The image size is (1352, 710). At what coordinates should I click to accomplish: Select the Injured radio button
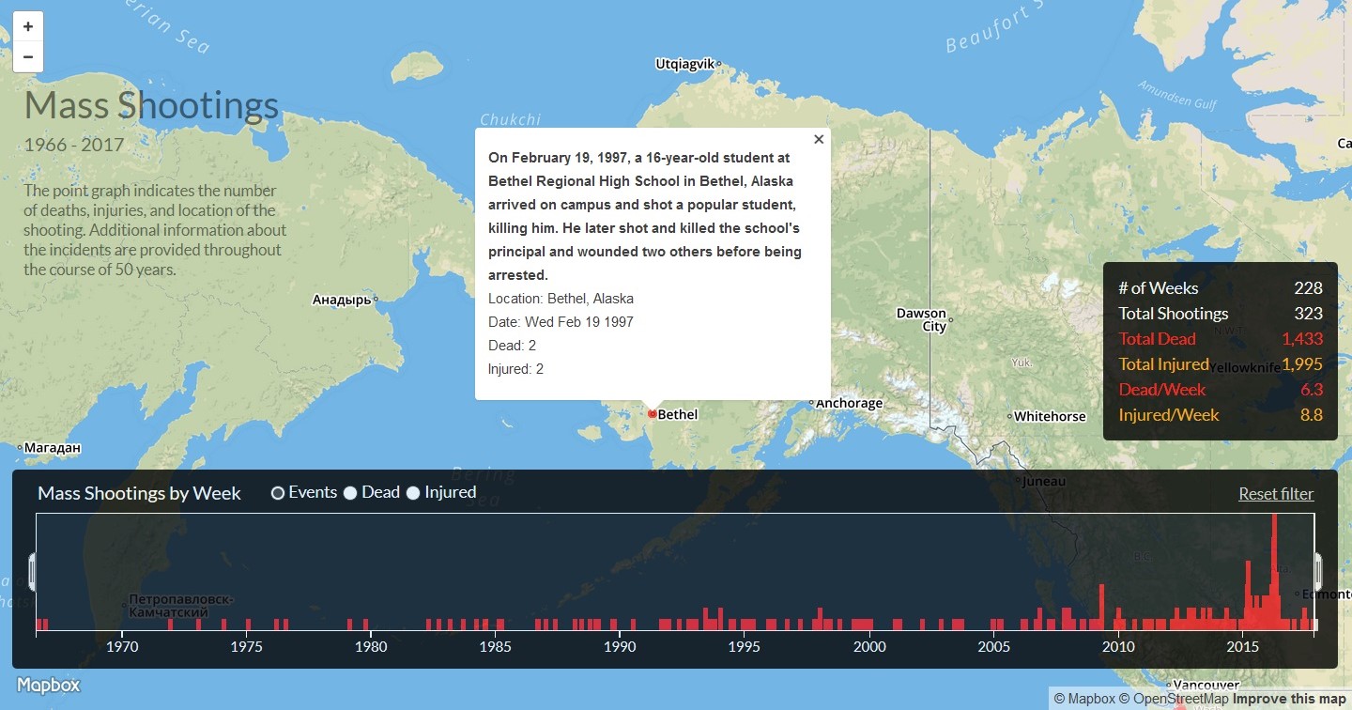point(413,493)
